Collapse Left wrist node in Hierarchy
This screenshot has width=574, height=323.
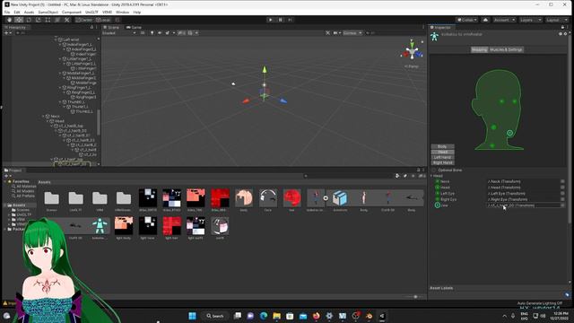pos(56,39)
